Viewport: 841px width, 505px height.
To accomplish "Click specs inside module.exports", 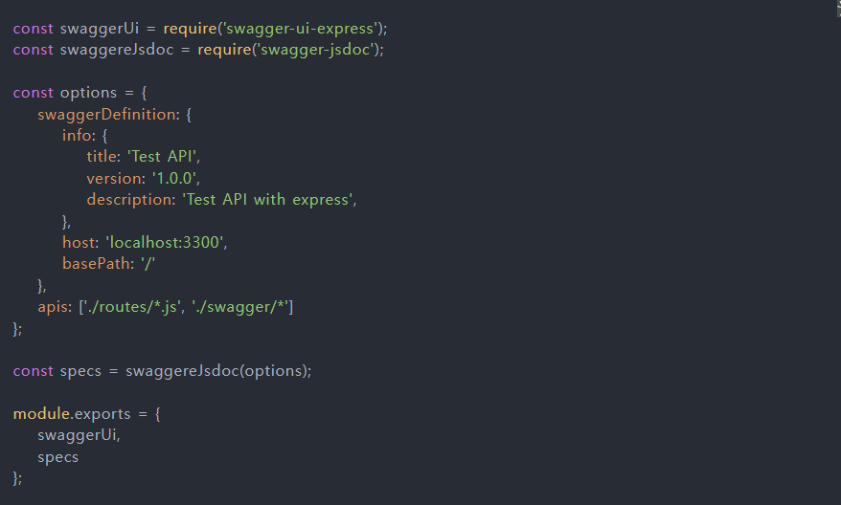I will click(x=57, y=457).
